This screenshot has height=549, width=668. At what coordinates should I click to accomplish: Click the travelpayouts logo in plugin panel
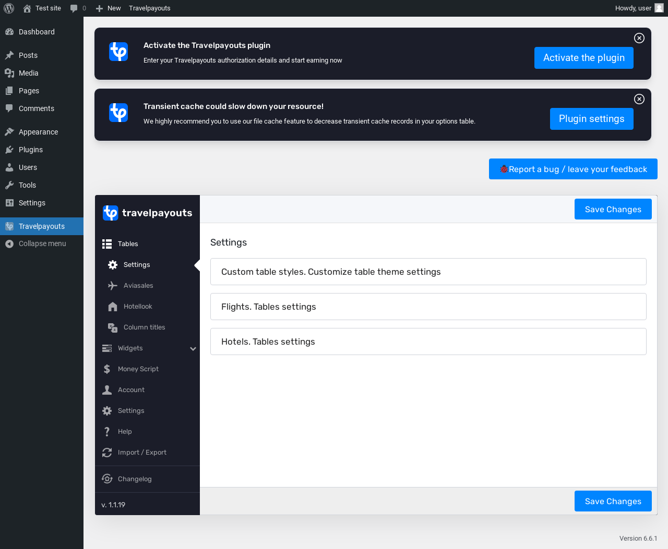click(x=148, y=213)
